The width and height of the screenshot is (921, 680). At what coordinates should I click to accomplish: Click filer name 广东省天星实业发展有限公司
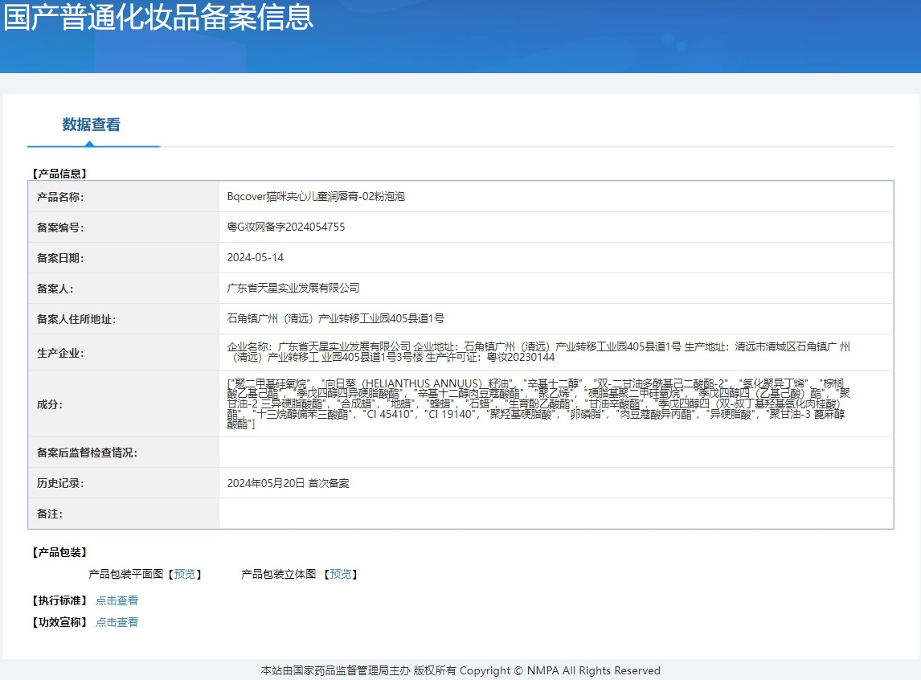293,288
